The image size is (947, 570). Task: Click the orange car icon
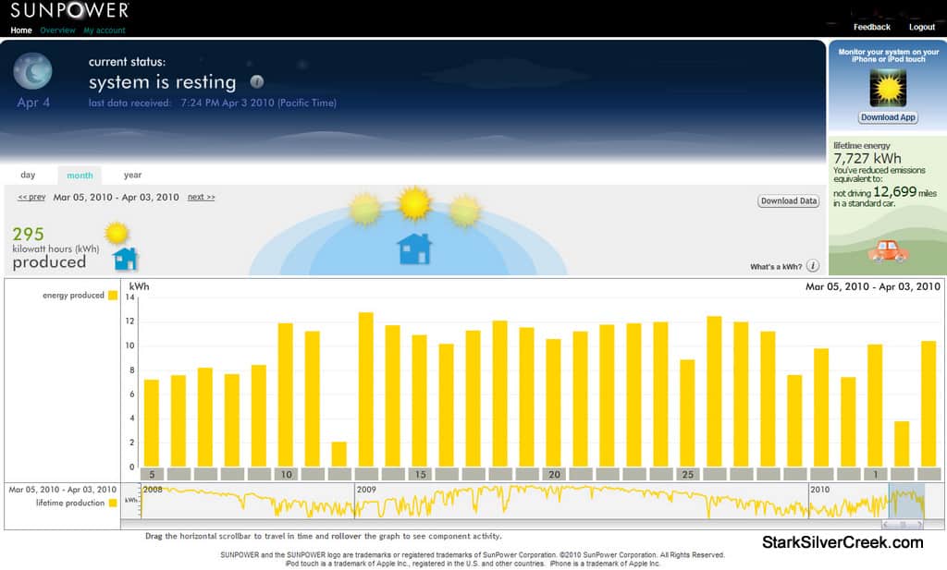point(888,250)
